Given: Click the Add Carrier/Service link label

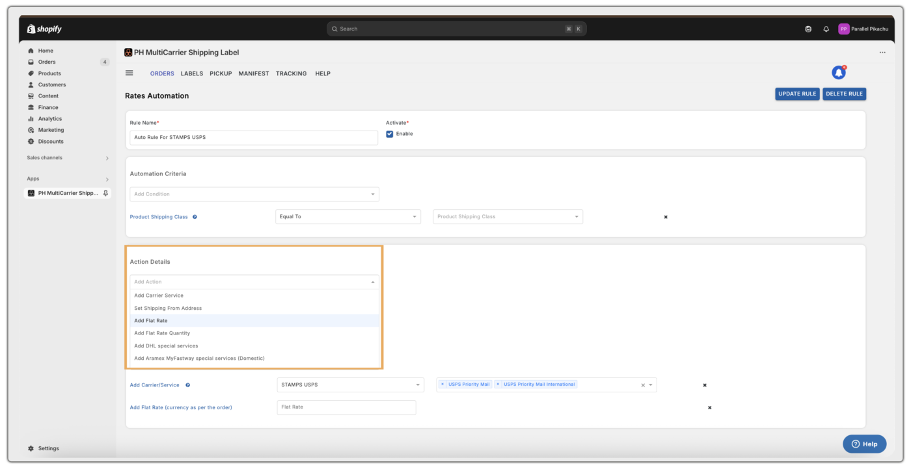Looking at the screenshot, I should (x=154, y=385).
